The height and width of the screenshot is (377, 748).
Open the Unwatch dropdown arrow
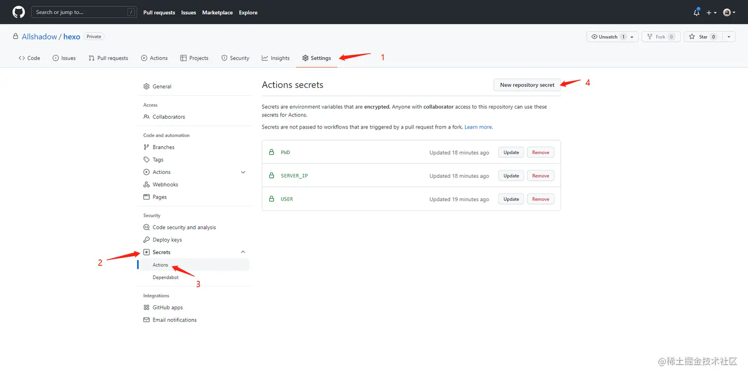pos(632,37)
